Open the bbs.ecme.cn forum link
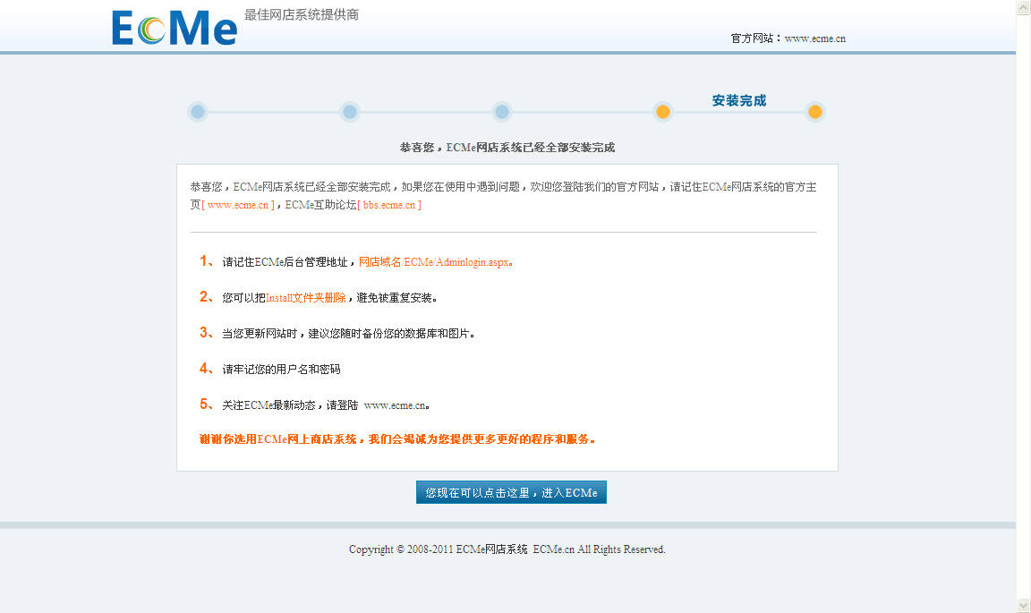Screen dimensions: 1031x613 389,205
